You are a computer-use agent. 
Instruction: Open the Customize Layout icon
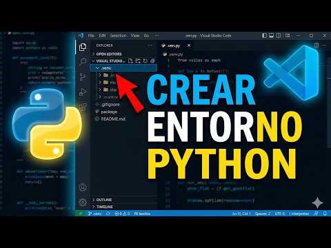288,36
